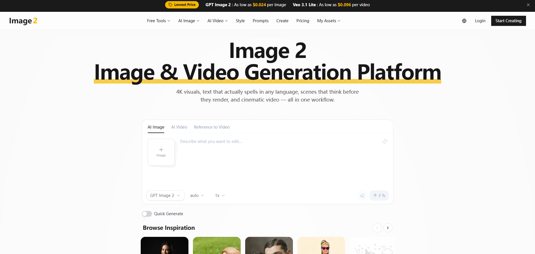Click the Lowest Price badge
This screenshot has width=535, height=254.
coord(182,5)
